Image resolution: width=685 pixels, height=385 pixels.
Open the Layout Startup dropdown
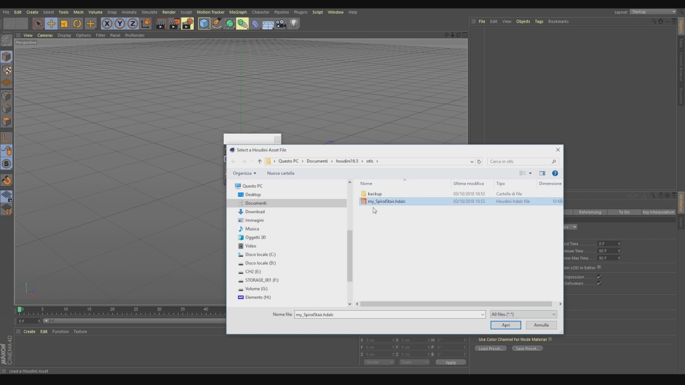(653, 12)
